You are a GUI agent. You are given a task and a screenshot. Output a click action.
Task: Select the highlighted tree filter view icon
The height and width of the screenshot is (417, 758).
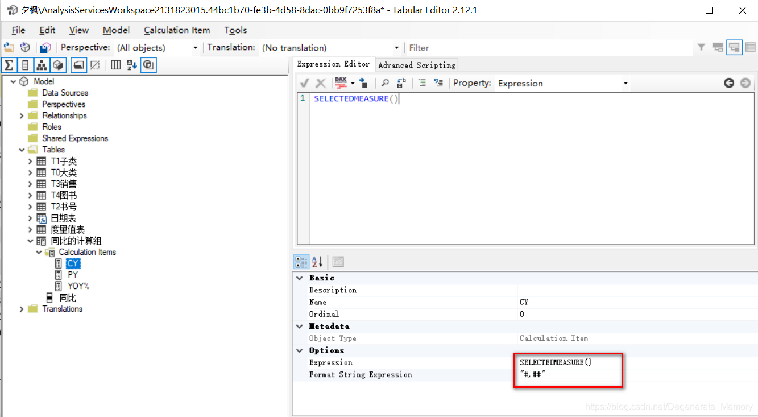tap(734, 48)
